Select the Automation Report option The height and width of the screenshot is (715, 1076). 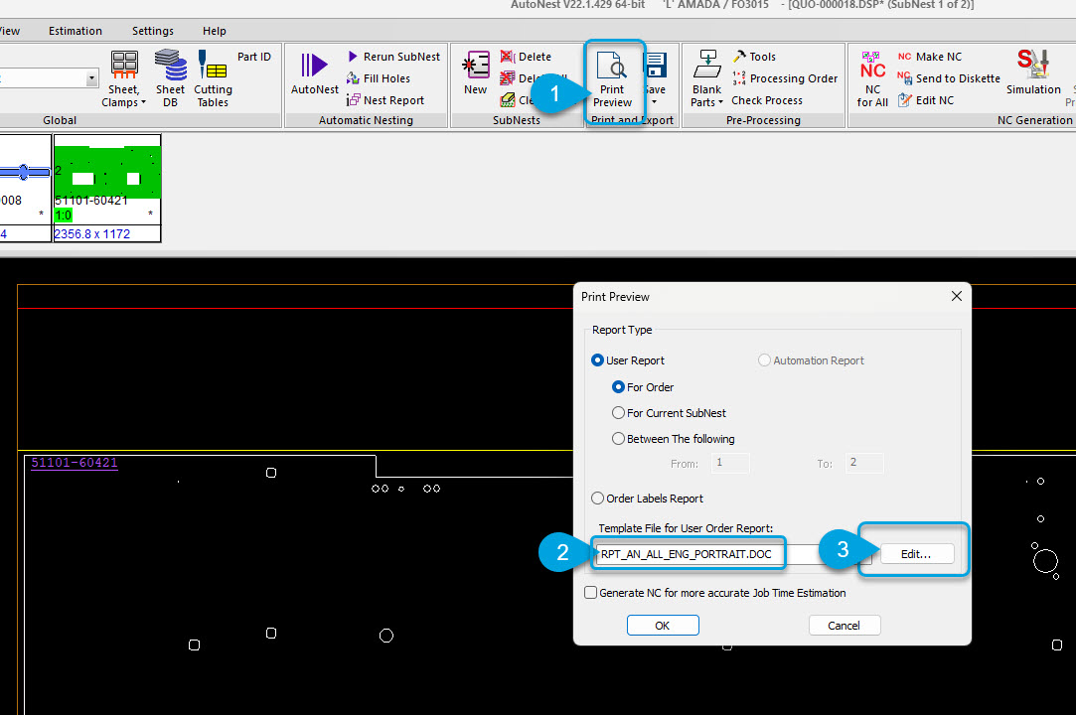764,360
